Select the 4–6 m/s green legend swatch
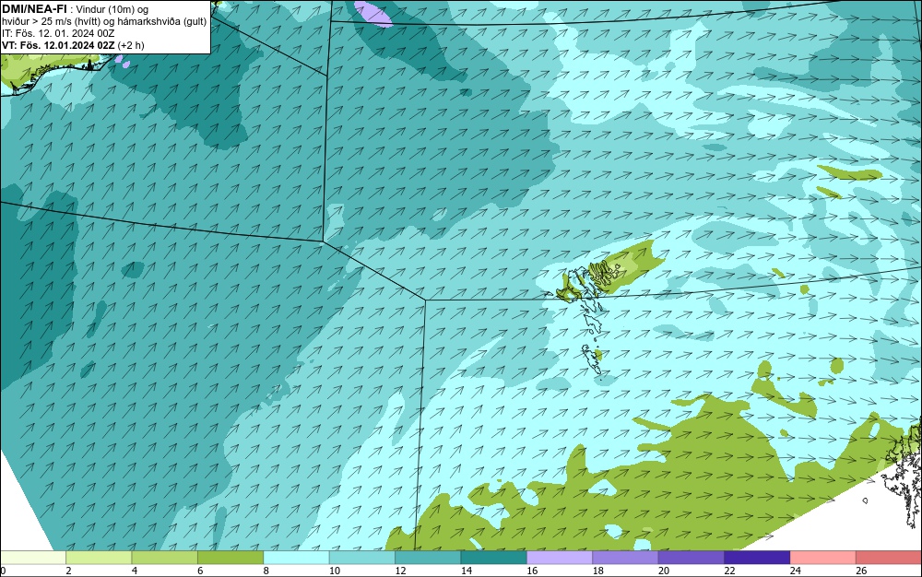Viewport: 922px width, 577px height. point(165,558)
